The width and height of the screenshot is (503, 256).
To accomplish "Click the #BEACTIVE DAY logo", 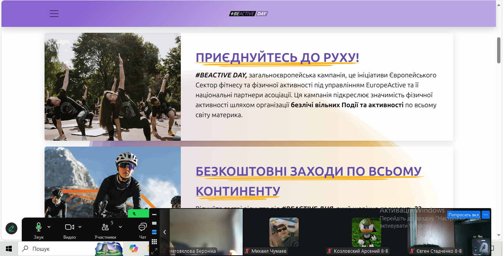I will coord(249,14).
